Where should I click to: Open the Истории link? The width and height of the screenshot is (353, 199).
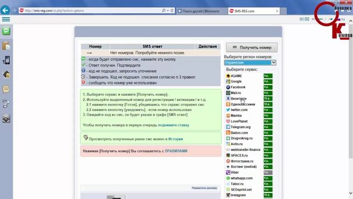click(x=175, y=139)
